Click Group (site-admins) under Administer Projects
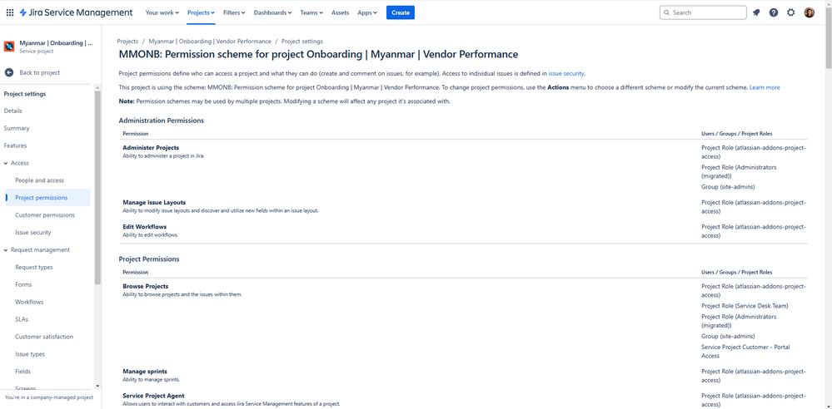The height and width of the screenshot is (409, 832). point(728,187)
